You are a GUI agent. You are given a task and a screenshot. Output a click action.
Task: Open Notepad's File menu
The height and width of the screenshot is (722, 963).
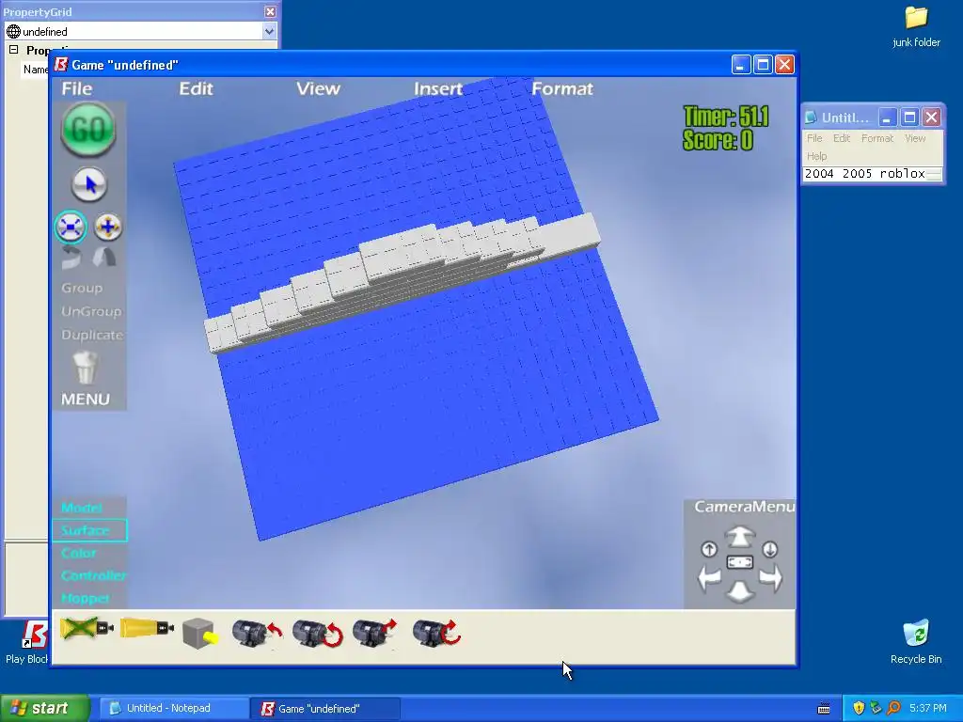point(814,138)
